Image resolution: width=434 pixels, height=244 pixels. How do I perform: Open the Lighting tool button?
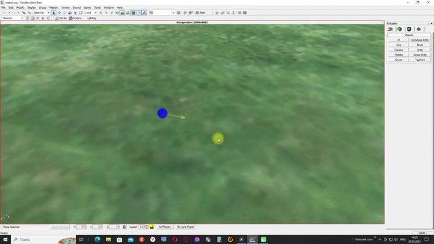[92, 18]
